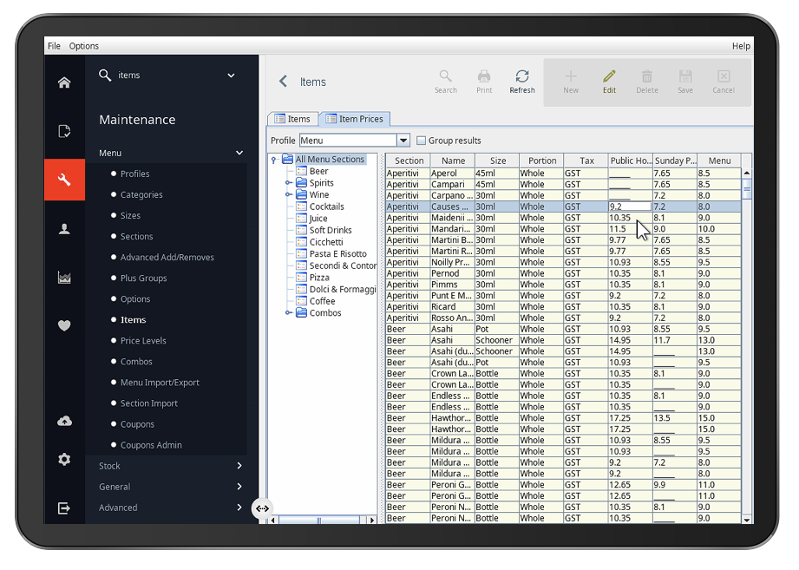Open the reports chart sidebar icon
Screen dimensions: 799x570
(64, 278)
